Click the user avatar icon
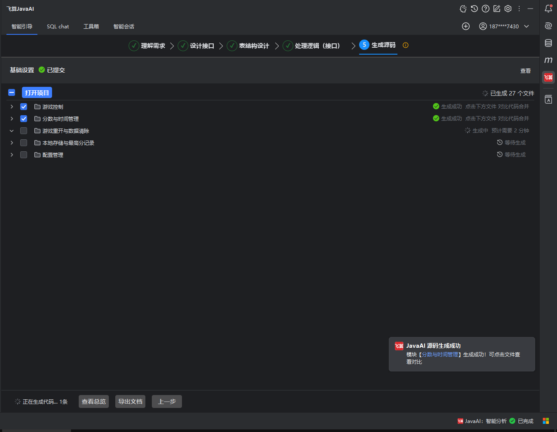 coord(483,26)
